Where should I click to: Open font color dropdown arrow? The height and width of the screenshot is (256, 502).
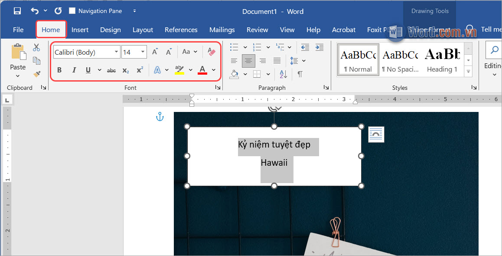point(214,70)
